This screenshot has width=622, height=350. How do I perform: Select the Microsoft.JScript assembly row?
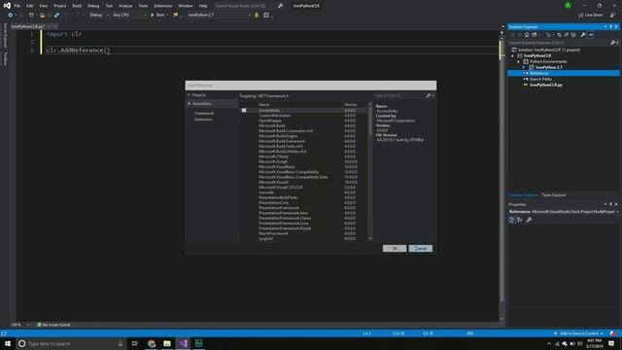coord(304,162)
